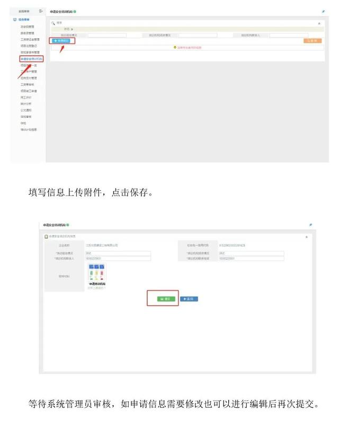
Task: Collapse the left sidebar using the menu toggle icon
Action: 41,11
